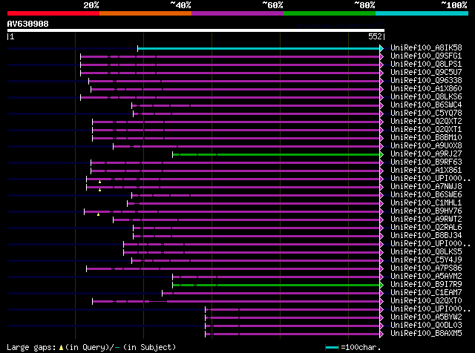
Task: Open the UniRef100_Q9SFG1 hit label
Action: pyautogui.click(x=426, y=56)
